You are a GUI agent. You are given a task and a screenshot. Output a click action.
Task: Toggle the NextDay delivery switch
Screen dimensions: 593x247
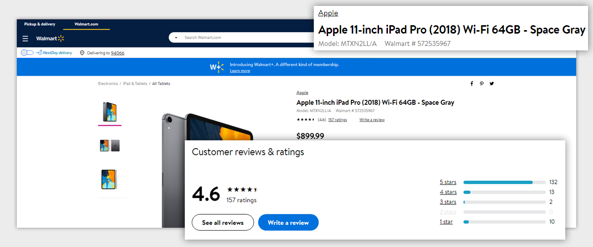coord(27,52)
